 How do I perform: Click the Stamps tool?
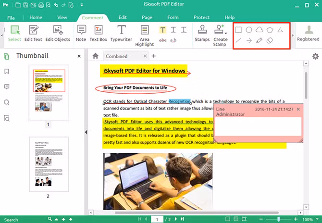click(202, 34)
